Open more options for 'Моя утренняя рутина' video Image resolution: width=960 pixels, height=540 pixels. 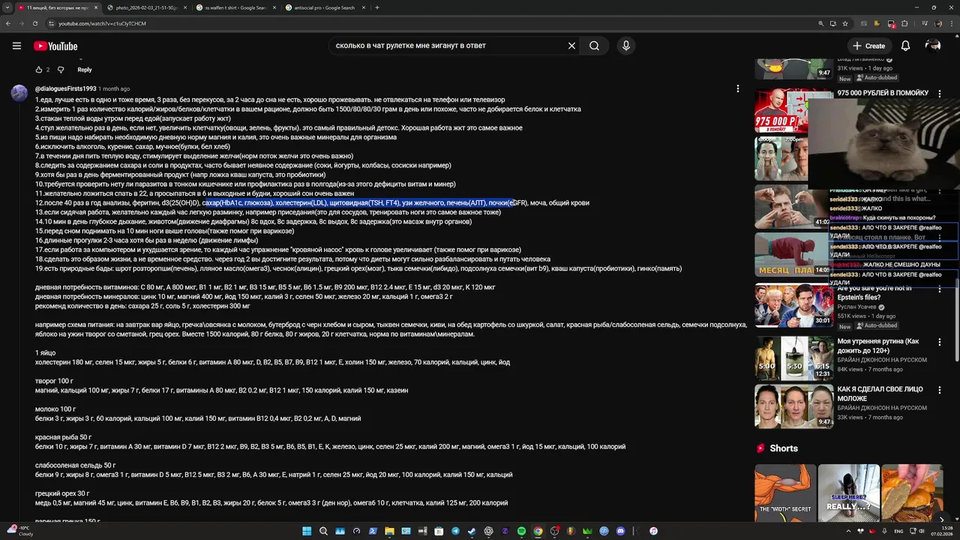tap(940, 342)
